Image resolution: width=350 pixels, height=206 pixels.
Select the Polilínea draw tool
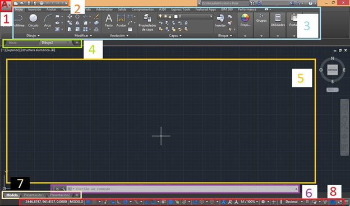[x=19, y=21]
